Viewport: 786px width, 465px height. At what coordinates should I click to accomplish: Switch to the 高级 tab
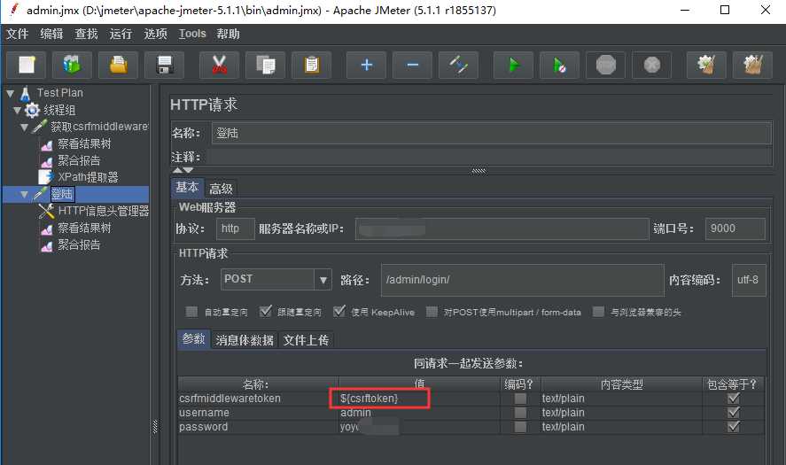click(x=221, y=189)
